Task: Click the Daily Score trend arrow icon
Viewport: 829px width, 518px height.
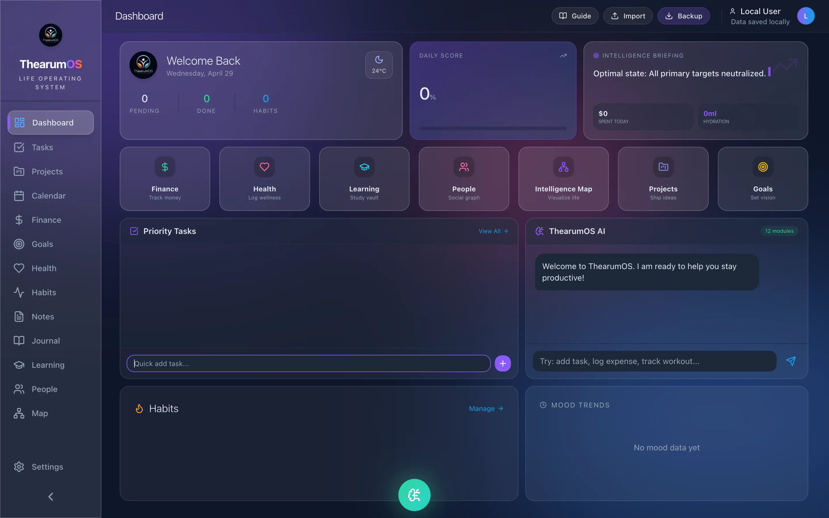Action: [563, 56]
